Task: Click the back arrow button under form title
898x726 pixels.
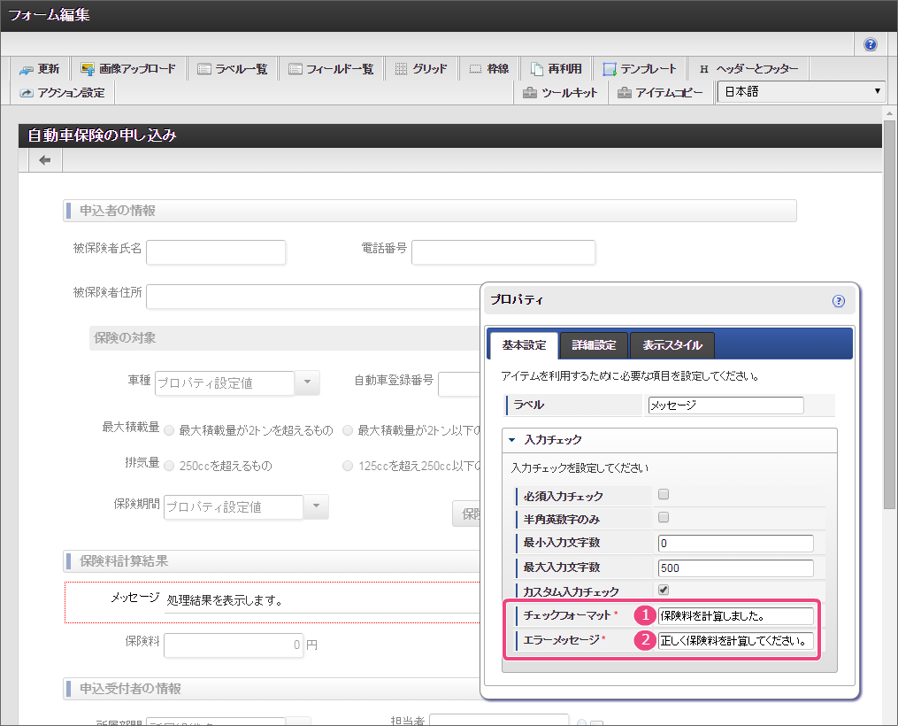Action: (x=44, y=160)
